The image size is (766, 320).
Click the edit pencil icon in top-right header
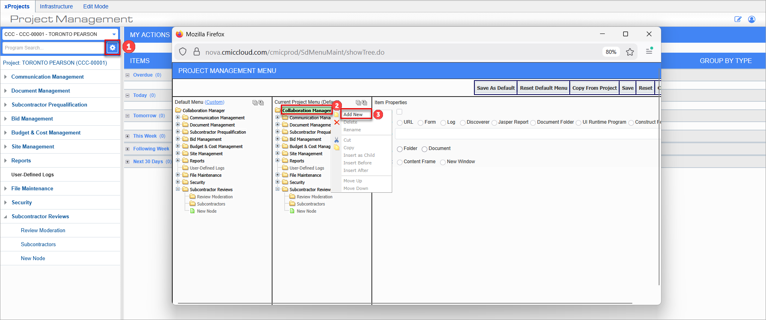click(738, 19)
